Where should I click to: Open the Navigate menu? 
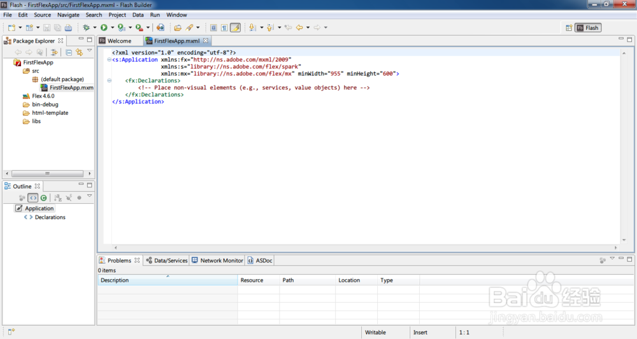[x=68, y=15]
